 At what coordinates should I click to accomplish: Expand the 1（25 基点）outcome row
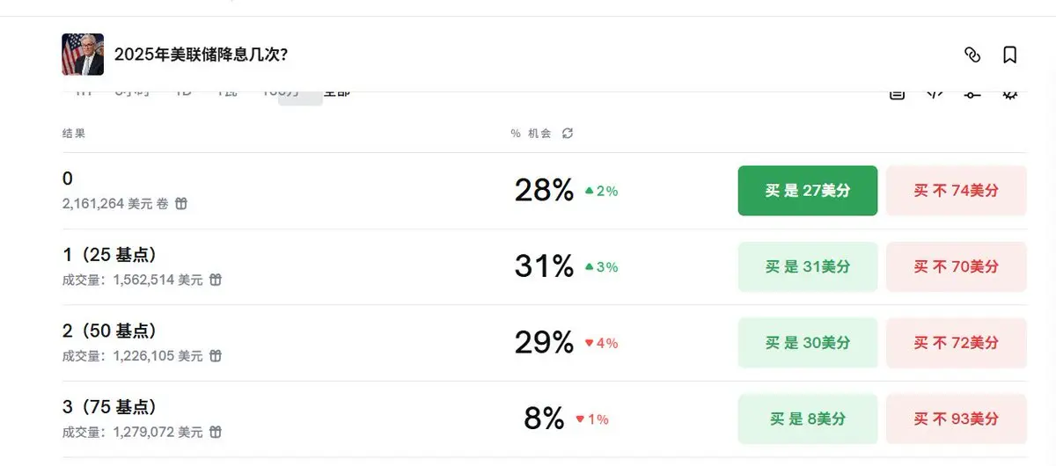[x=544, y=266]
